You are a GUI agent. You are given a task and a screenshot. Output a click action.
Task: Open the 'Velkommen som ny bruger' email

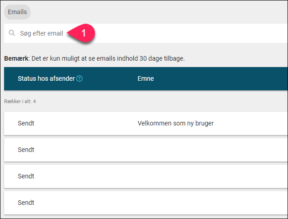175,123
